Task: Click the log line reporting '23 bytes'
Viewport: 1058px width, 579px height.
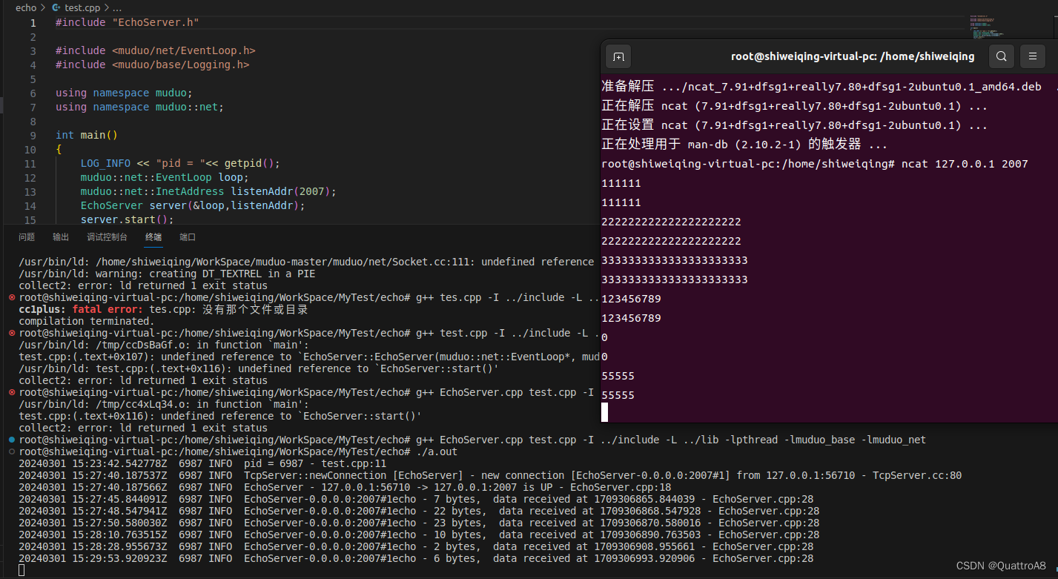Action: (x=419, y=523)
